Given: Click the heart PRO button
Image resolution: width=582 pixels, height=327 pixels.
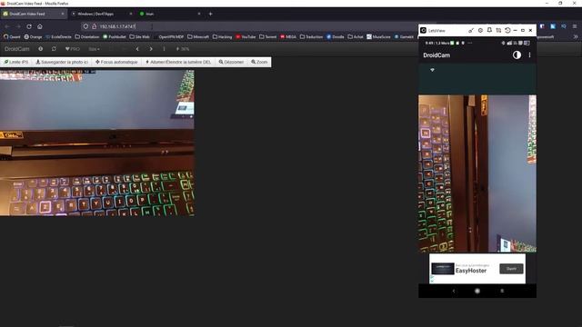Looking at the screenshot, I should [x=73, y=49].
